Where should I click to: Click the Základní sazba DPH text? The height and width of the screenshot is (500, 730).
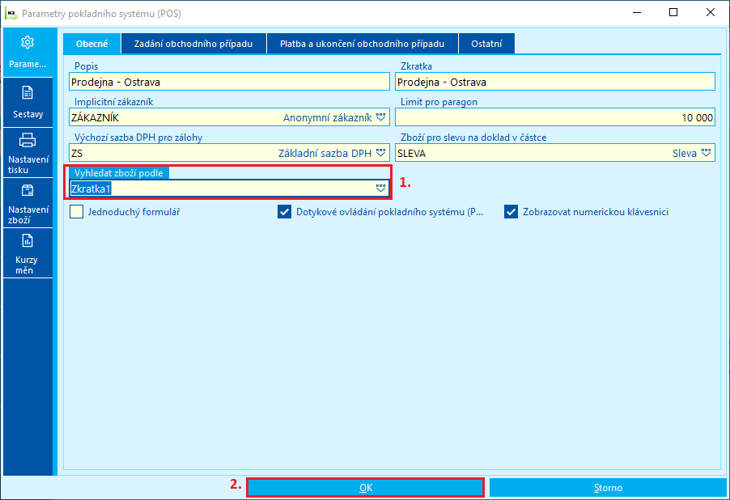click(x=325, y=153)
